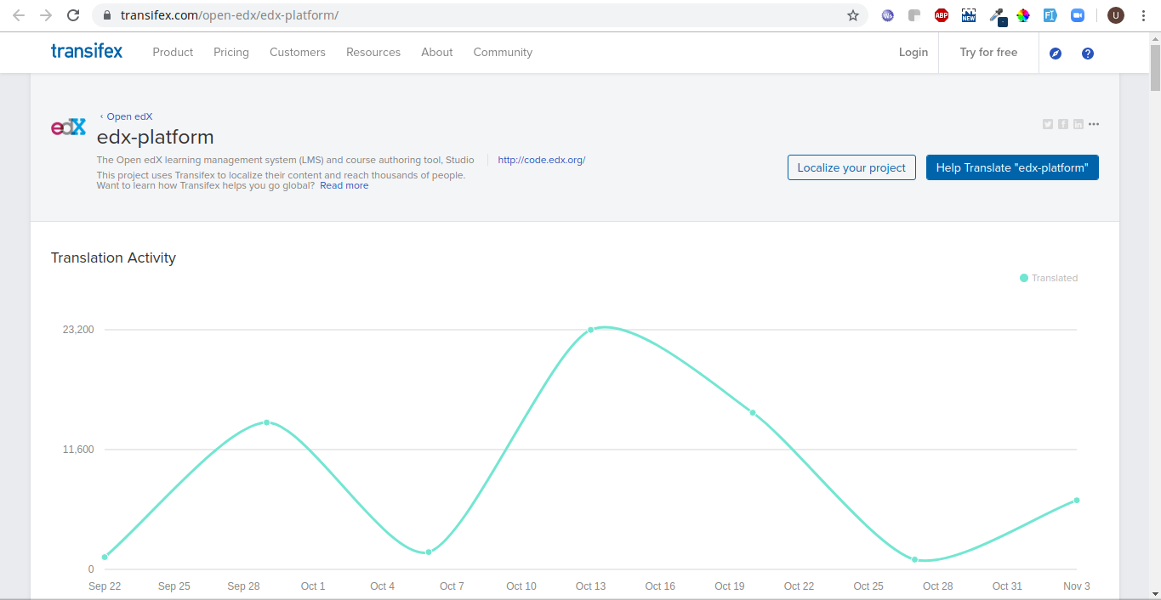Share the project on LinkedIn
This screenshot has height=600, width=1161.
click(x=1078, y=124)
